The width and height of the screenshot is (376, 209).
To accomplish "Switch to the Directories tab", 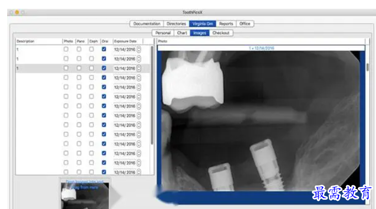I will click(176, 24).
